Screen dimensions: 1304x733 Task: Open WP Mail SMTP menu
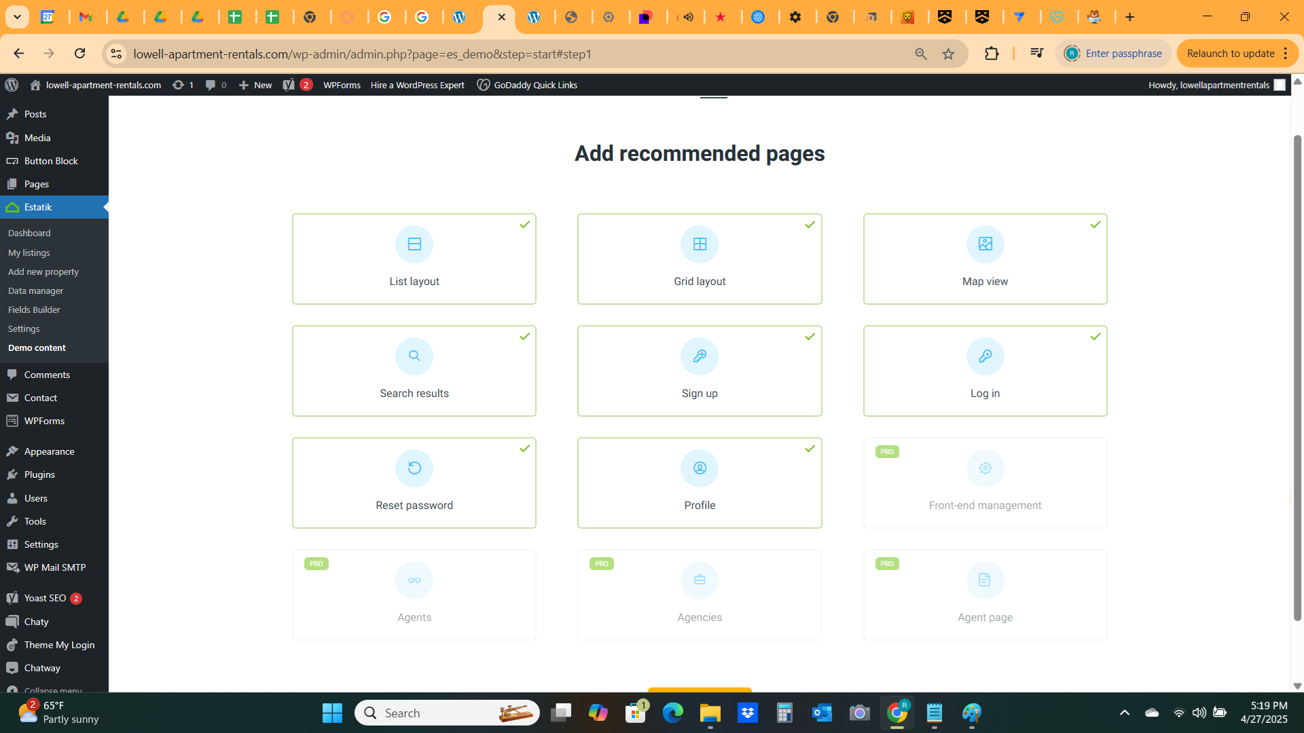point(54,567)
